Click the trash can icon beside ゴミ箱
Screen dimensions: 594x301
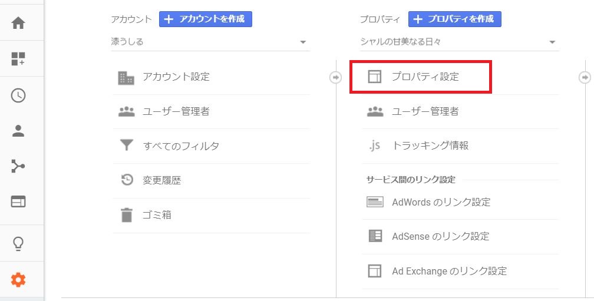click(x=127, y=214)
